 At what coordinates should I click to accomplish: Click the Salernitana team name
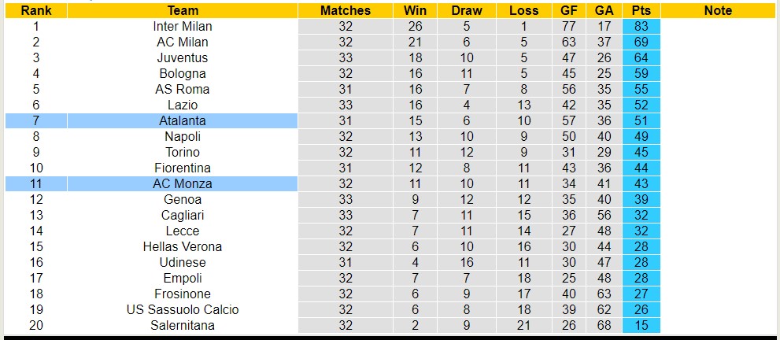coord(183,325)
